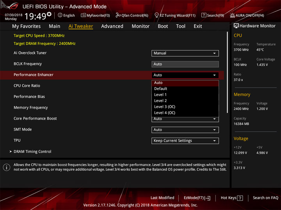Select the Memory Frequency row
The height and width of the screenshot is (210, 281).
point(31,108)
